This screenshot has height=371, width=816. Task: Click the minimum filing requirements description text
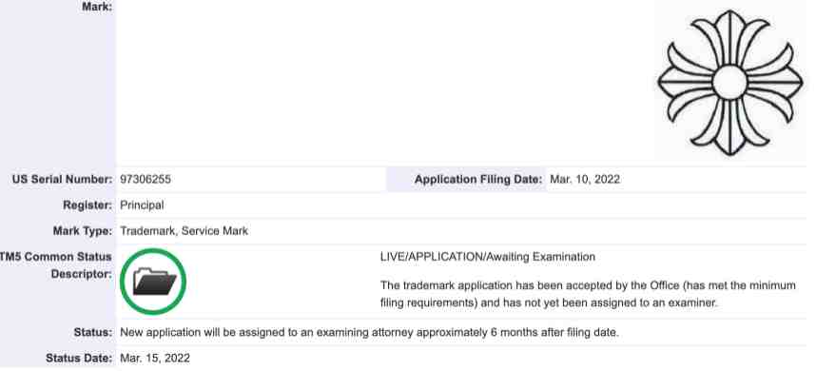(x=588, y=294)
